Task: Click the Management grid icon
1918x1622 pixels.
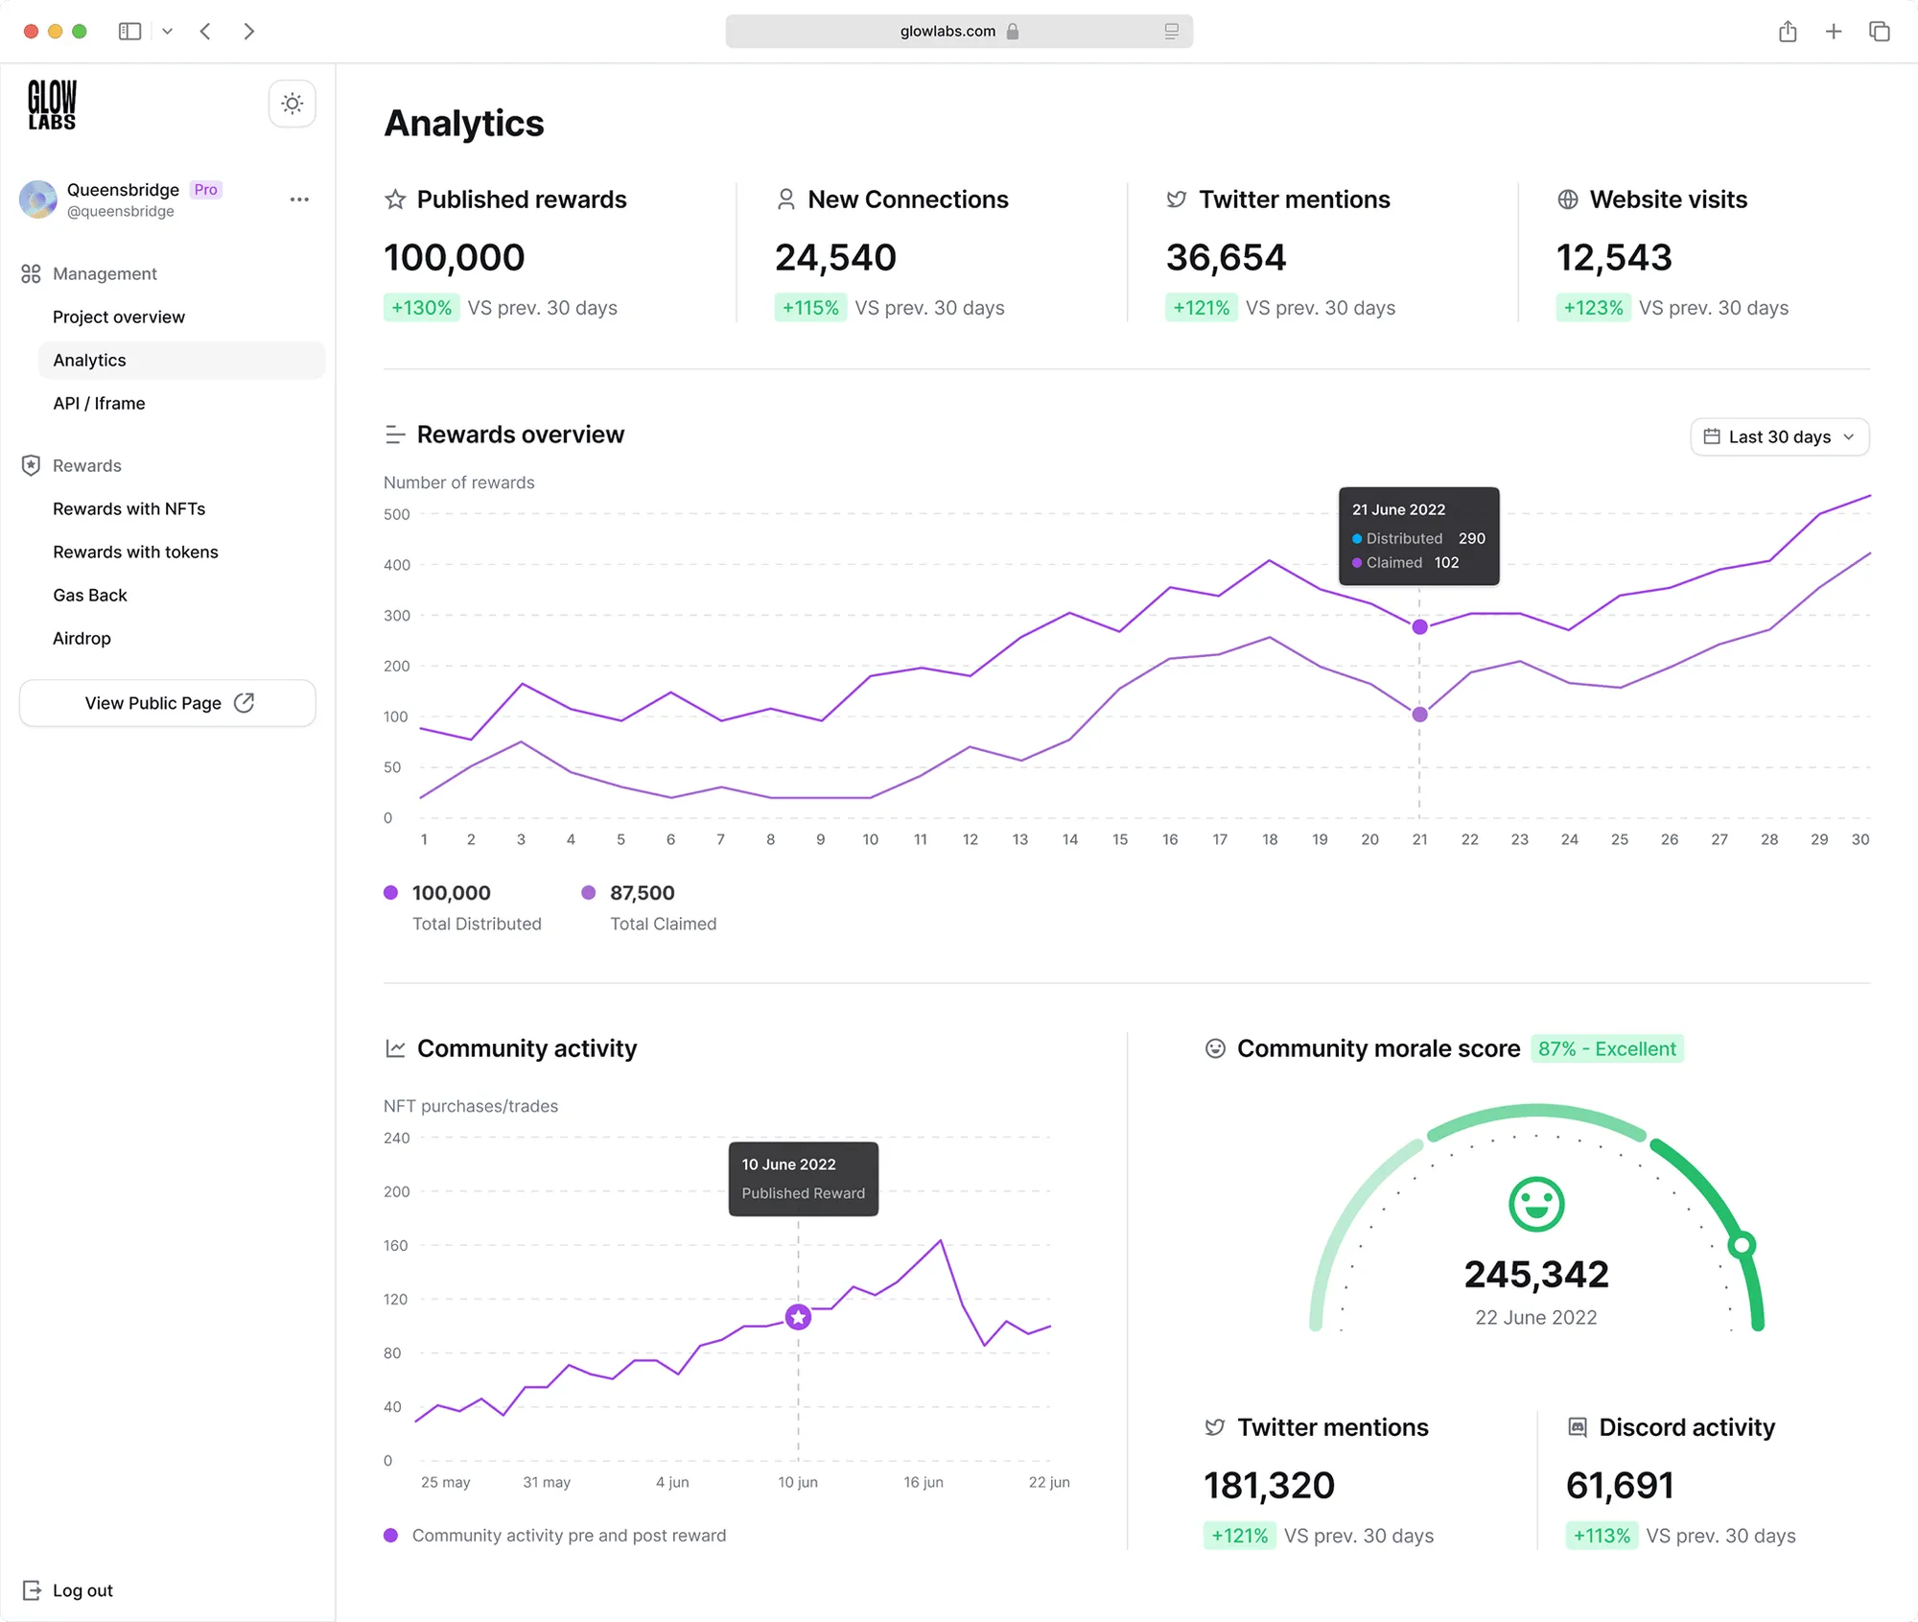Action: [31, 273]
